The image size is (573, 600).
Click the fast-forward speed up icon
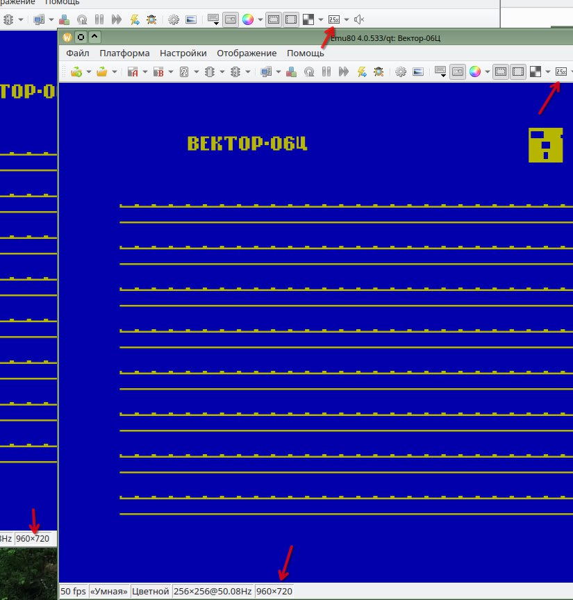click(x=344, y=72)
